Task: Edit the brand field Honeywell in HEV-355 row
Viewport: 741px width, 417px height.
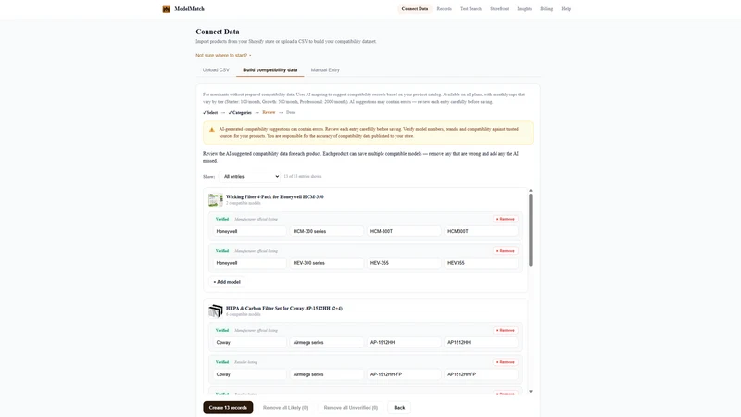Action: click(249, 263)
